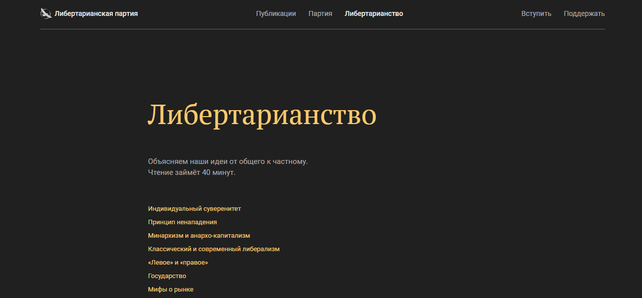Open the «Публикации» menu item
Image resolution: width=642 pixels, height=298 pixels.
276,13
